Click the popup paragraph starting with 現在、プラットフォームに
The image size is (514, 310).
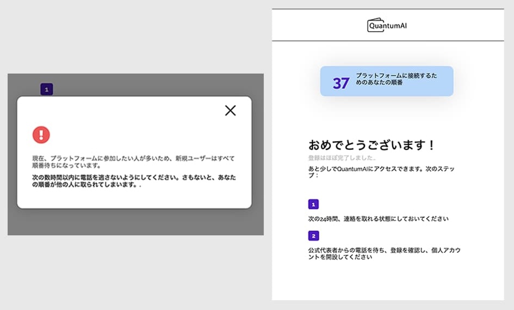(133, 161)
